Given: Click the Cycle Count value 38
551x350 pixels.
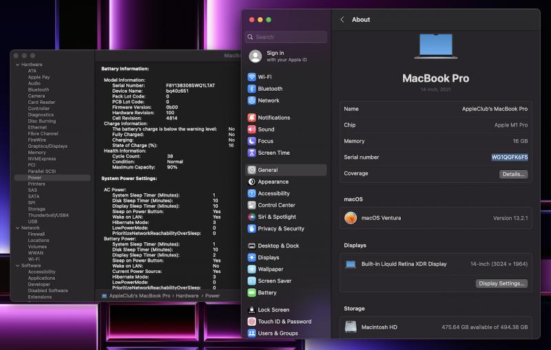Looking at the screenshot, I should [170, 156].
